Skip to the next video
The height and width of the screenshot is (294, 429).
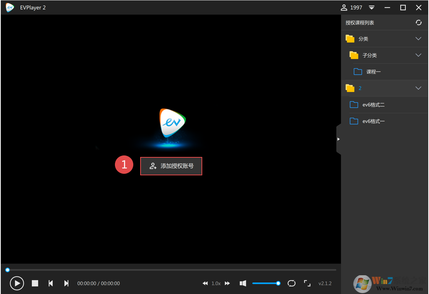[x=66, y=283]
